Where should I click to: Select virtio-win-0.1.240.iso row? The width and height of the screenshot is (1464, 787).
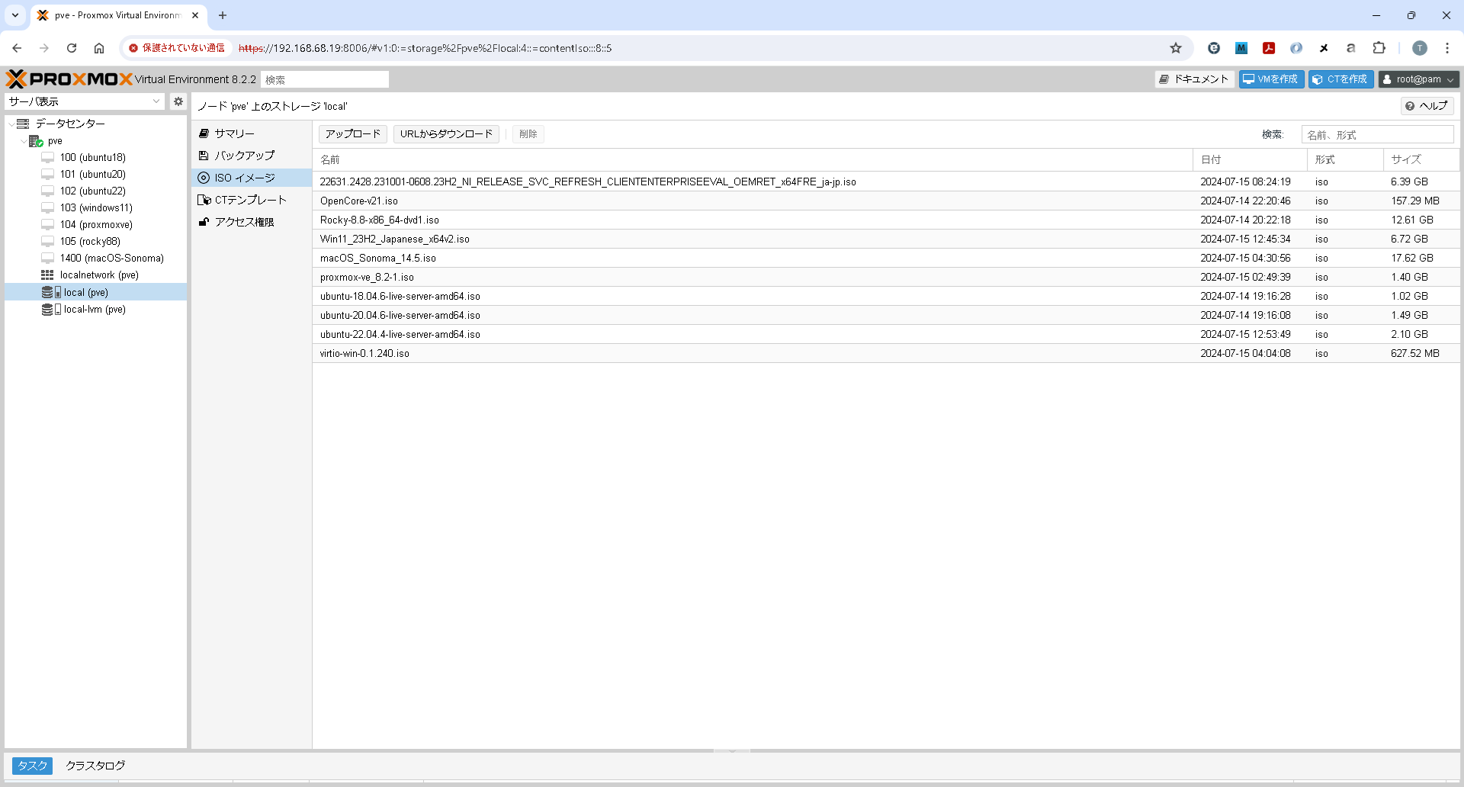(886, 354)
